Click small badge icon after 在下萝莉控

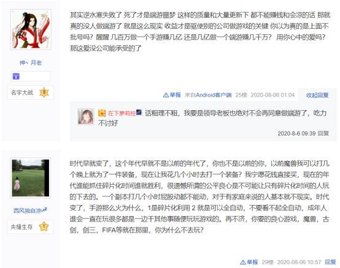coord(139,113)
